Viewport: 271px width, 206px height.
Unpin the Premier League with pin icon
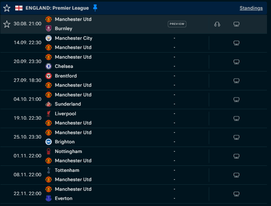pyautogui.click(x=95, y=8)
